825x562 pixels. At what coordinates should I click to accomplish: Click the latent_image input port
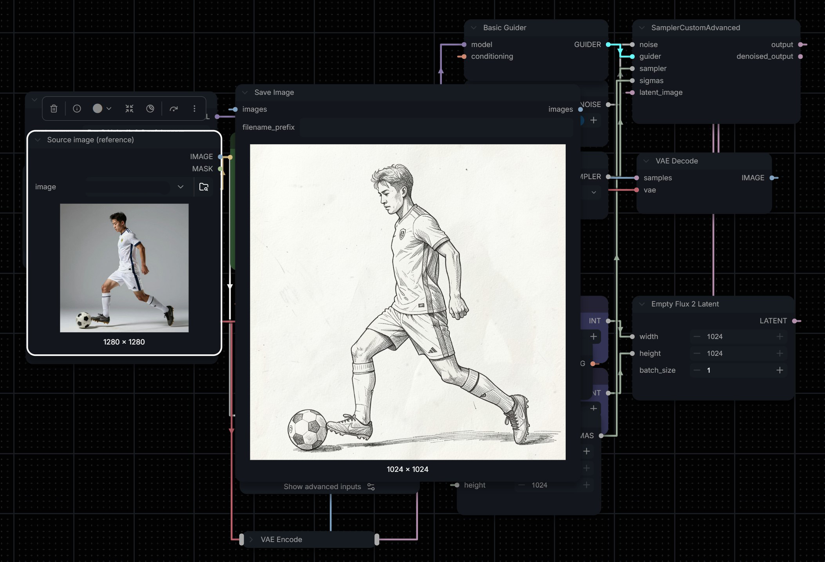(632, 92)
